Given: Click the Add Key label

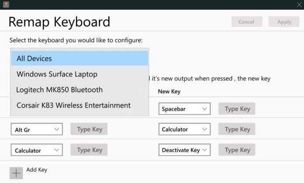Looking at the screenshot, I should click(37, 170).
